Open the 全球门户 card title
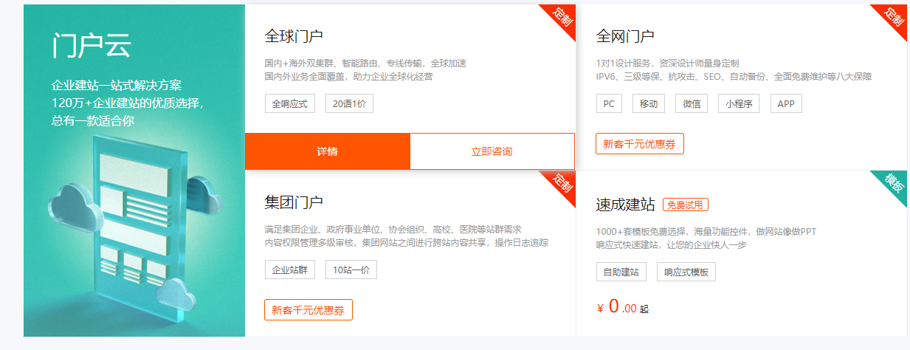 tap(294, 37)
